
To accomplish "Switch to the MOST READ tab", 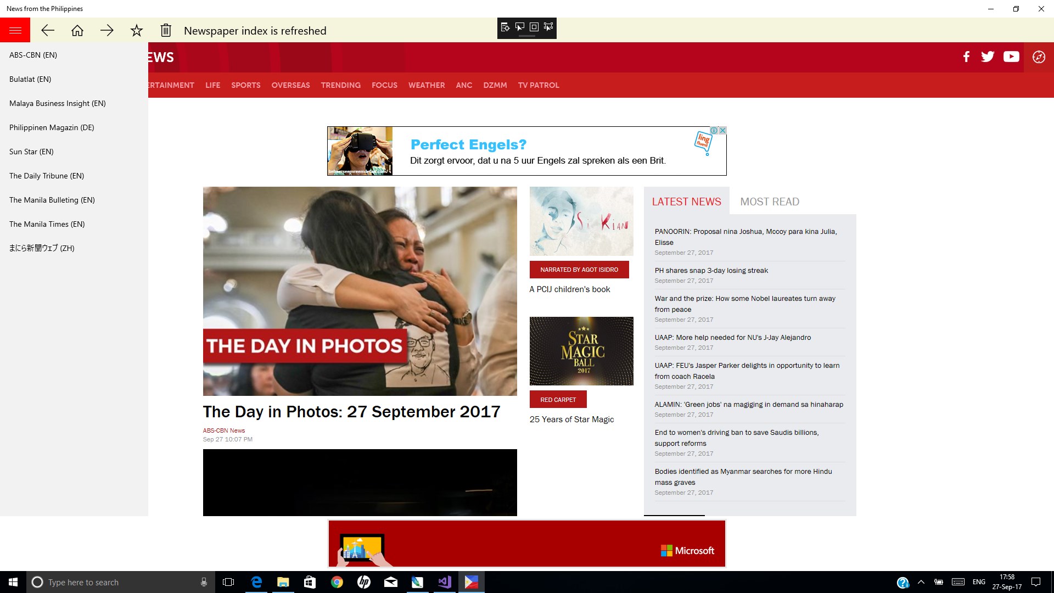I will [770, 202].
